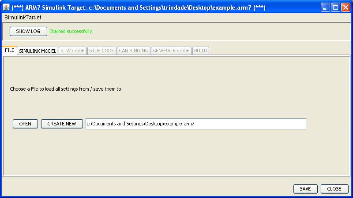Select the FILE tab
Viewport: 353px width, 198px height.
(x=10, y=50)
